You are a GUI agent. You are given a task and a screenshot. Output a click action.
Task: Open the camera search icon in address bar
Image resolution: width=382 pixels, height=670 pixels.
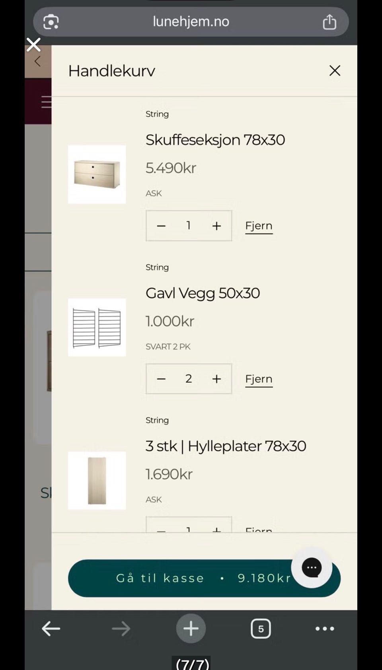[x=51, y=21]
